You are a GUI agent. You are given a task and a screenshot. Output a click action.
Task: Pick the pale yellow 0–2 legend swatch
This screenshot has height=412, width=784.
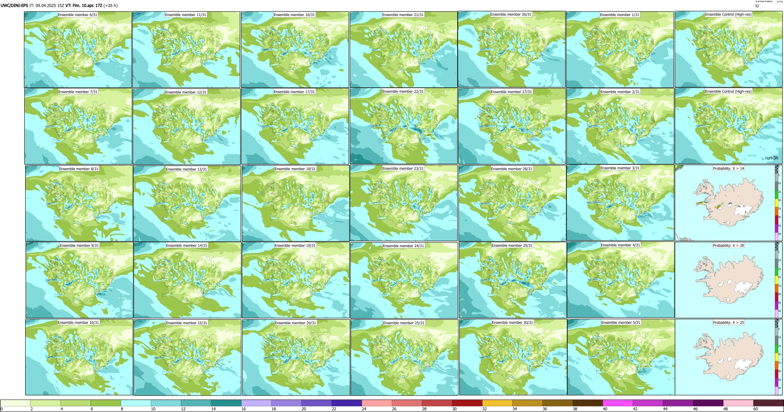coord(15,403)
